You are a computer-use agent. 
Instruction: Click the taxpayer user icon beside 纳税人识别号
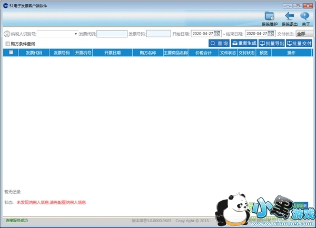[7, 34]
